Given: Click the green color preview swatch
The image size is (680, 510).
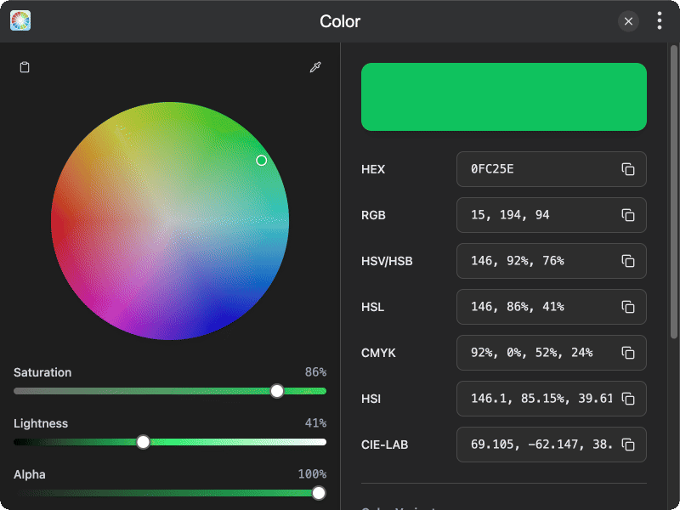Looking at the screenshot, I should click(x=504, y=97).
